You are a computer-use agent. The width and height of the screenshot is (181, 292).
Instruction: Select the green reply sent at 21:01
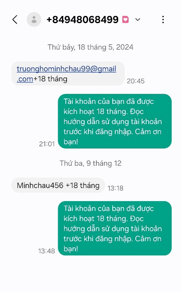[115, 121]
